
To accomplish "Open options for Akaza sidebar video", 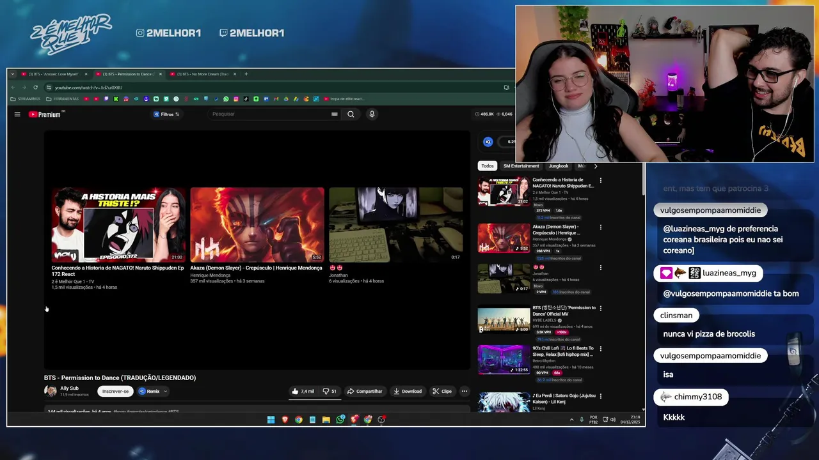I will pos(600,227).
